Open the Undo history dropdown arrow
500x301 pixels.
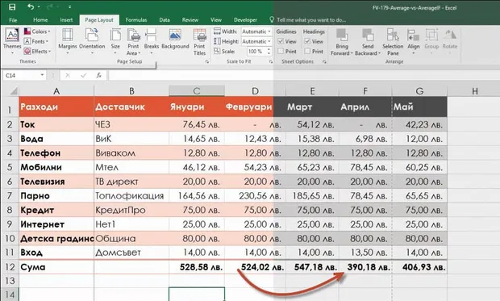click(39, 6)
